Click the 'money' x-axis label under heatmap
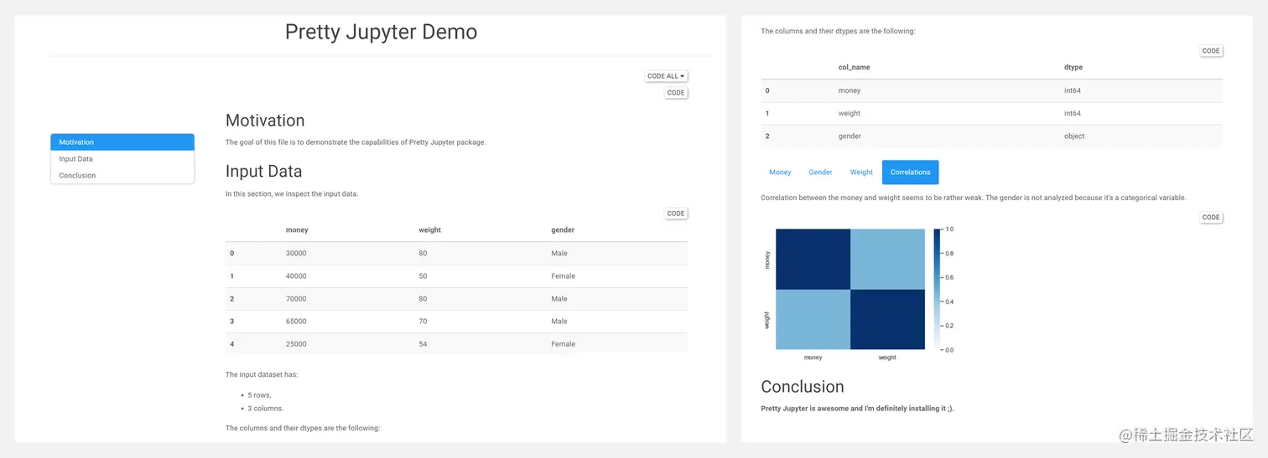The image size is (1268, 458). pyautogui.click(x=813, y=358)
